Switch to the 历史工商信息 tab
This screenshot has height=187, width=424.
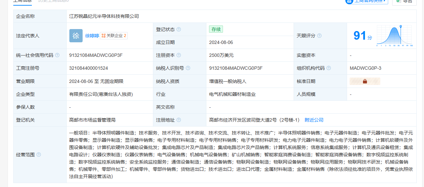pyautogui.click(x=53, y=1)
